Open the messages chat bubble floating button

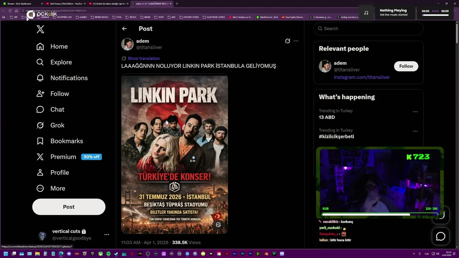tap(440, 236)
